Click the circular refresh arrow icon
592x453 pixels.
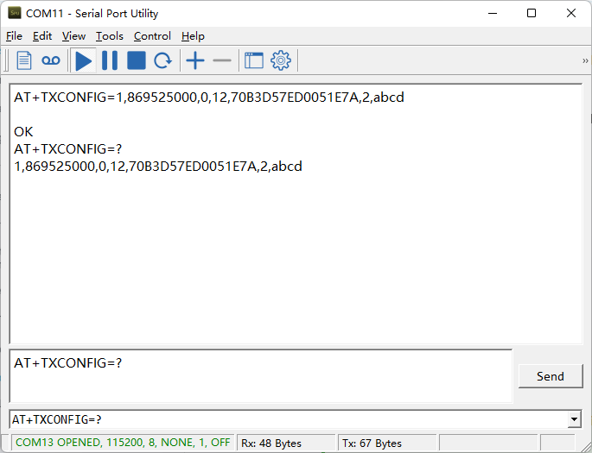(x=162, y=60)
